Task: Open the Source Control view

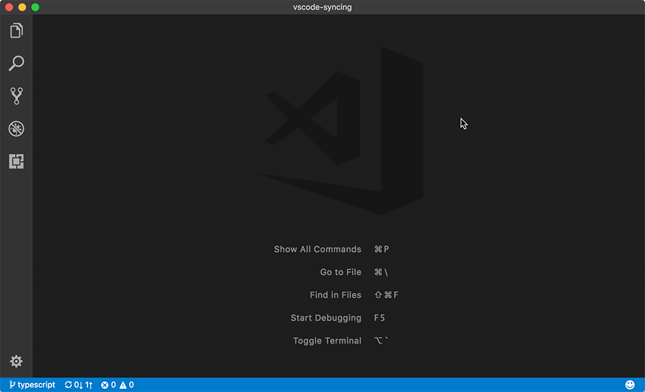Action: pos(16,96)
